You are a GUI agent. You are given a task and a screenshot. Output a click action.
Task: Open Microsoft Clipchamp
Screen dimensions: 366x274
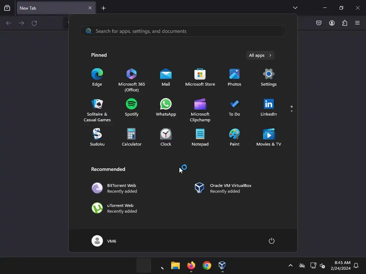[200, 110]
